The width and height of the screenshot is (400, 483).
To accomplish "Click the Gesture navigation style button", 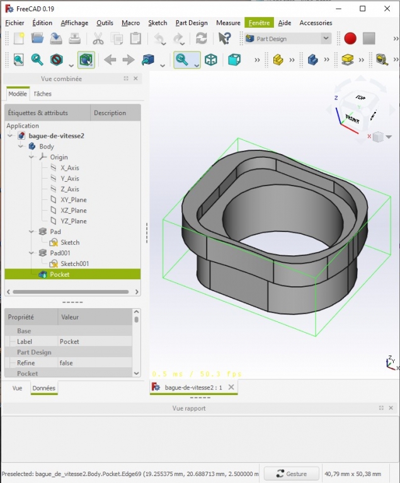I will pyautogui.click(x=292, y=474).
